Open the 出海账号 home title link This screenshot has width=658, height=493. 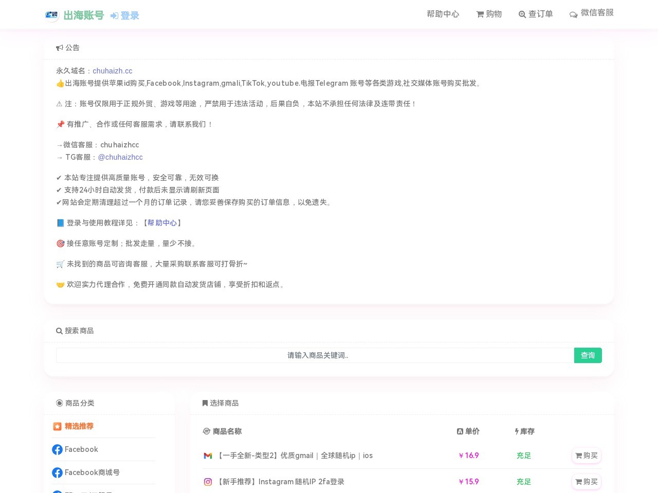(x=84, y=15)
